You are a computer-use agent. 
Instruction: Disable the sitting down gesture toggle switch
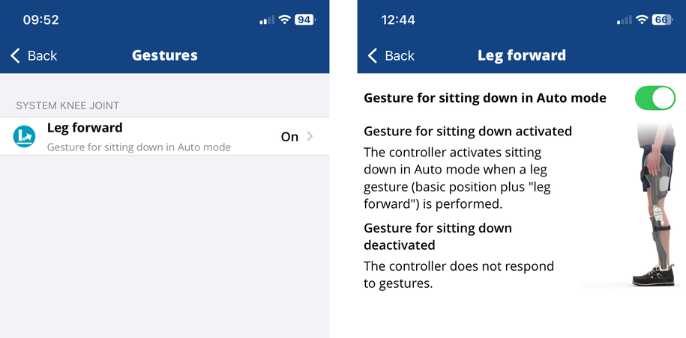point(655,98)
